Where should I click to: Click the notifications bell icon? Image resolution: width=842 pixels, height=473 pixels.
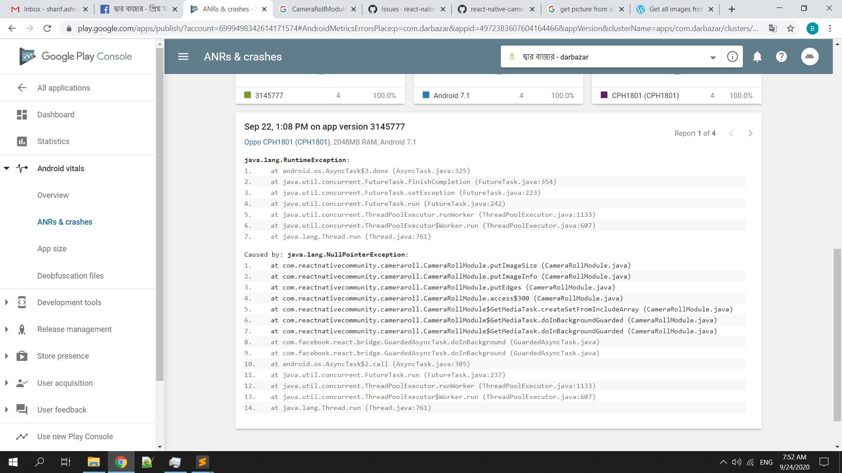(757, 57)
